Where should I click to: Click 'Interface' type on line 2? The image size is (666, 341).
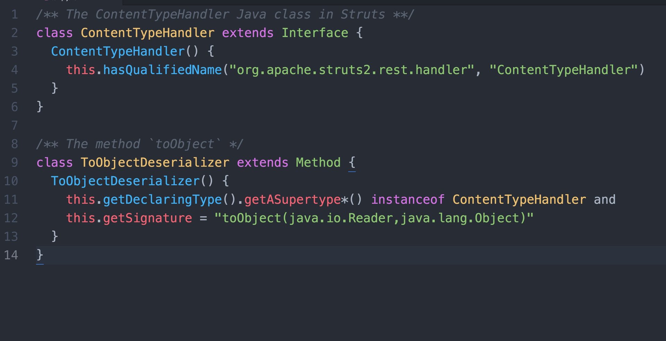tap(315, 33)
